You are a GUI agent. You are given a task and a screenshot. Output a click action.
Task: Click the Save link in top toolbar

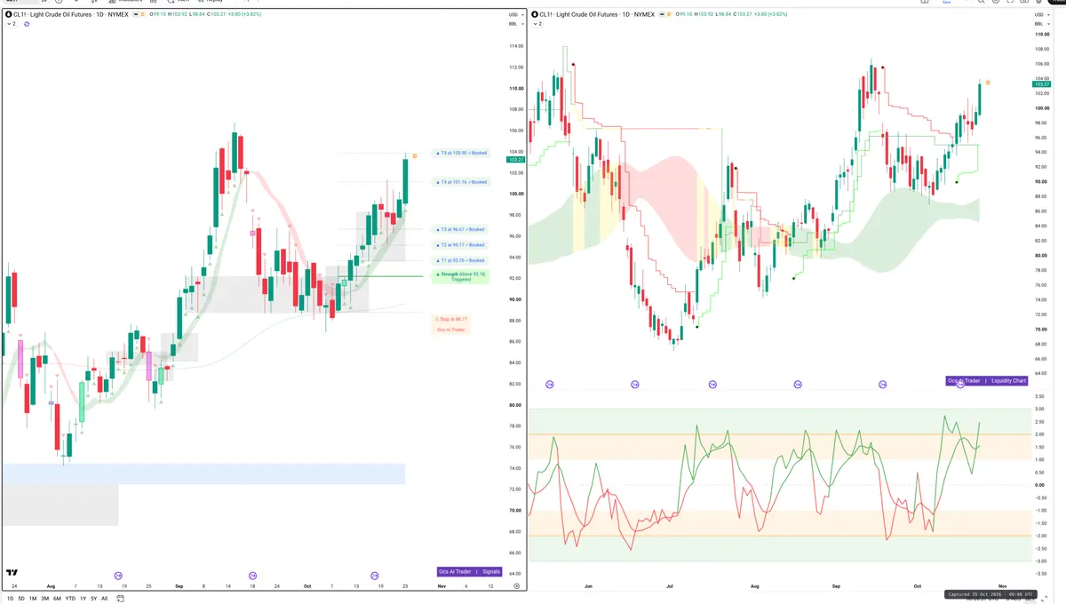coord(946,3)
